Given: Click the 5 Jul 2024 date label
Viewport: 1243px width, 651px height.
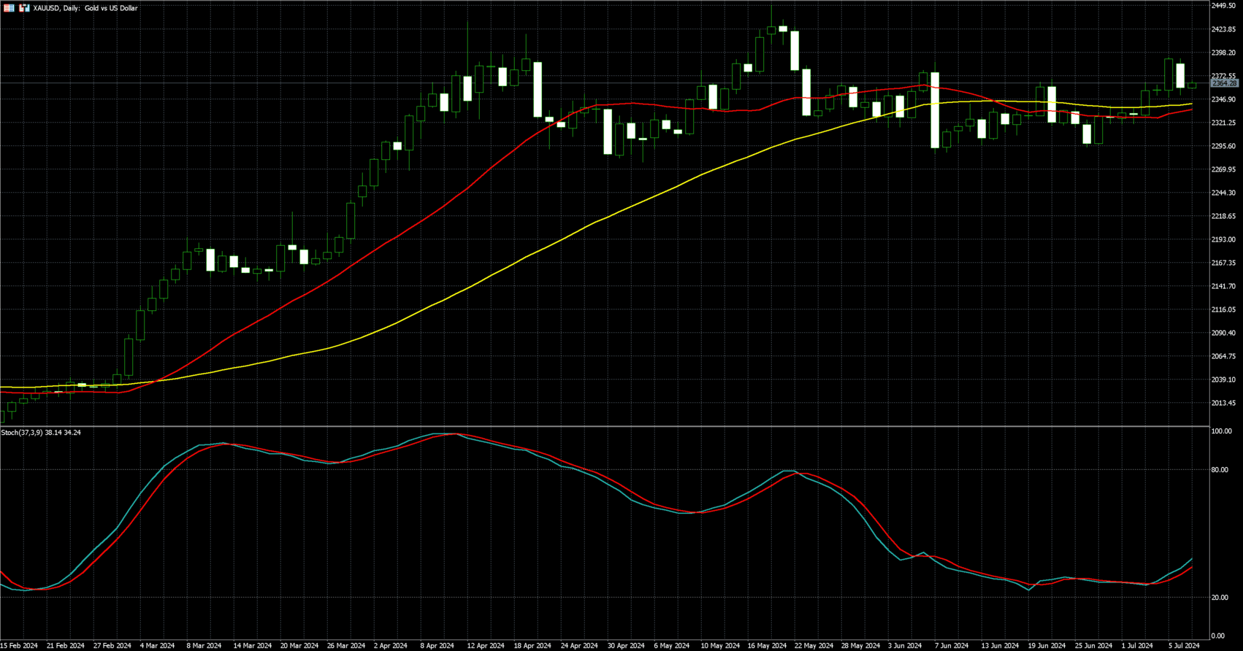Looking at the screenshot, I should point(1182,646).
